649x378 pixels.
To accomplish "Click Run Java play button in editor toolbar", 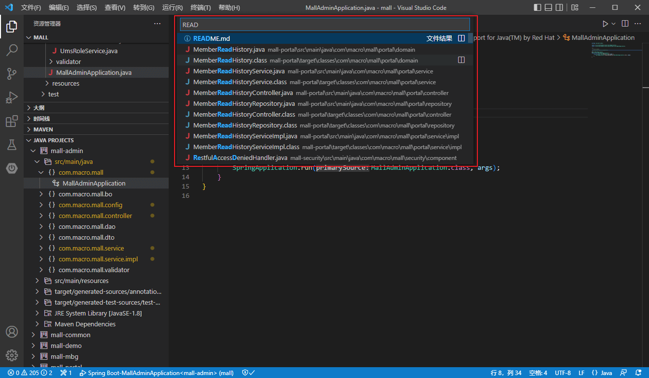I will pos(605,24).
